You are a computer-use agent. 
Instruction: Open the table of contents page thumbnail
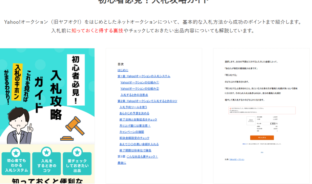pos(154,115)
